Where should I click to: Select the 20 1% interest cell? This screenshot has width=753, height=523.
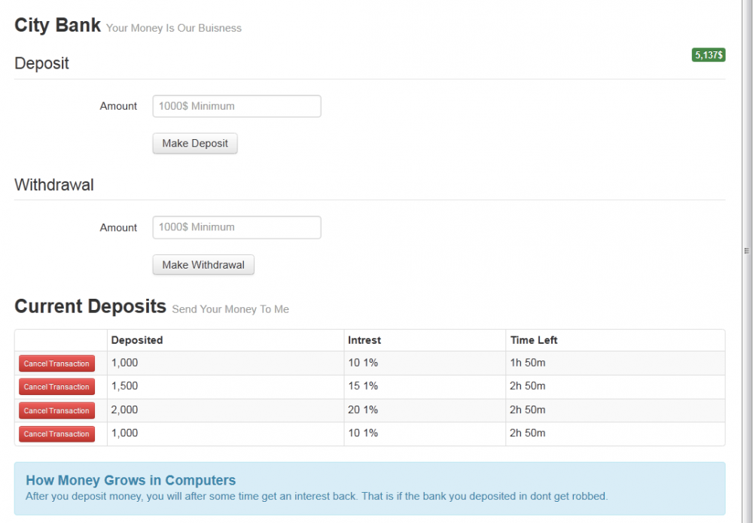point(363,410)
